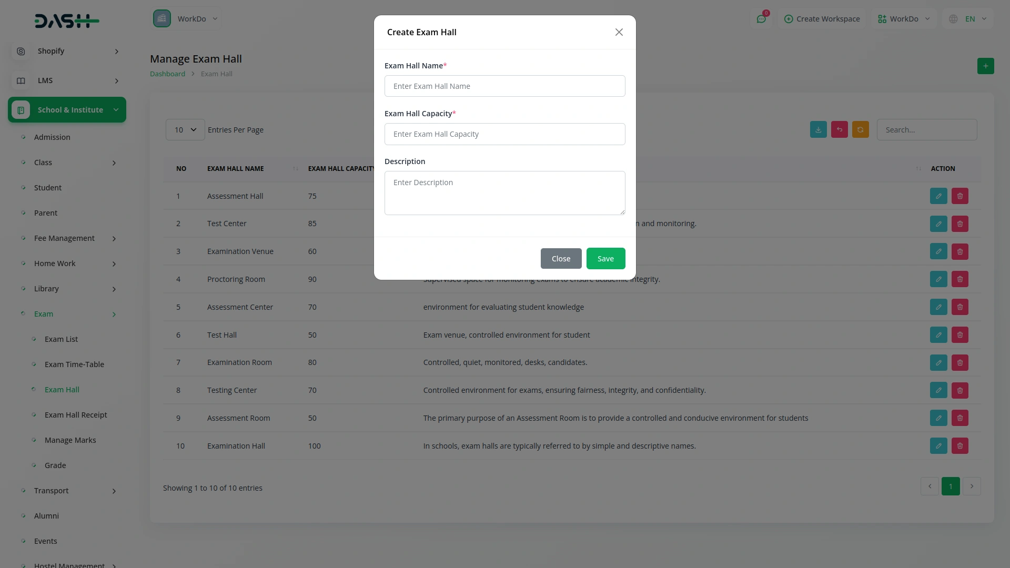Open the entries per page dropdown
Viewport: 1010px width, 568px height.
185,130
